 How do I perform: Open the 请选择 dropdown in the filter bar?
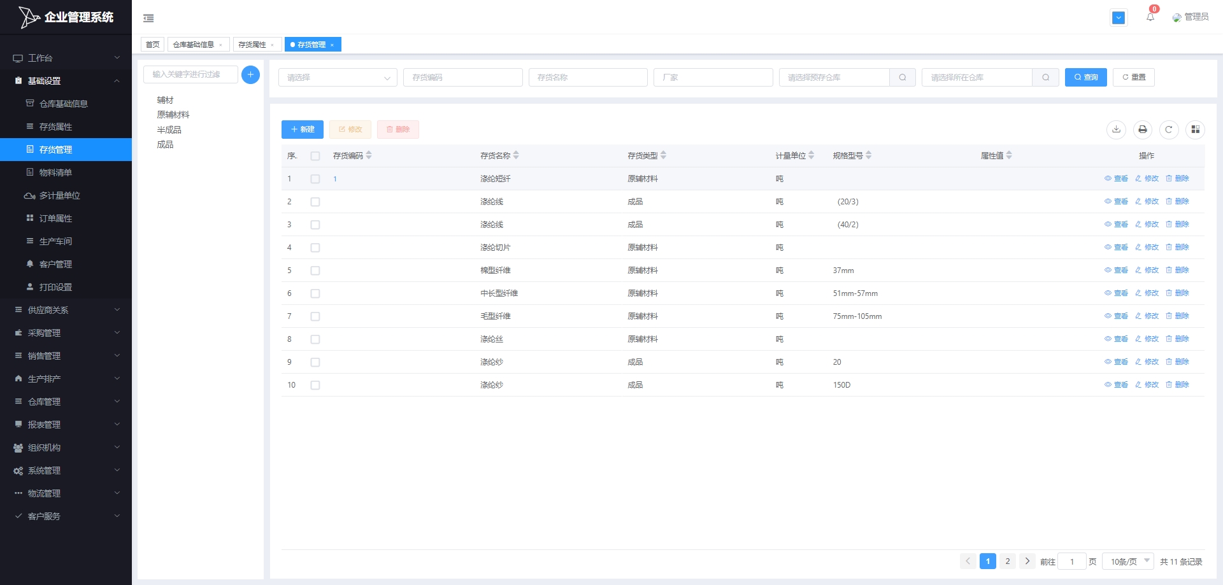coord(338,78)
